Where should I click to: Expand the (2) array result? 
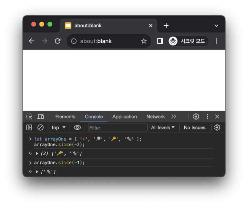click(37, 153)
